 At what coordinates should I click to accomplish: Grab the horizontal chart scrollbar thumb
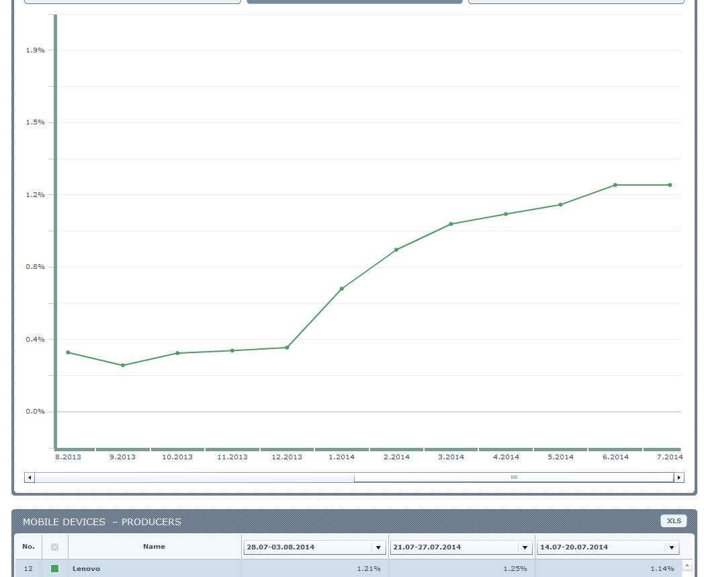click(x=513, y=477)
